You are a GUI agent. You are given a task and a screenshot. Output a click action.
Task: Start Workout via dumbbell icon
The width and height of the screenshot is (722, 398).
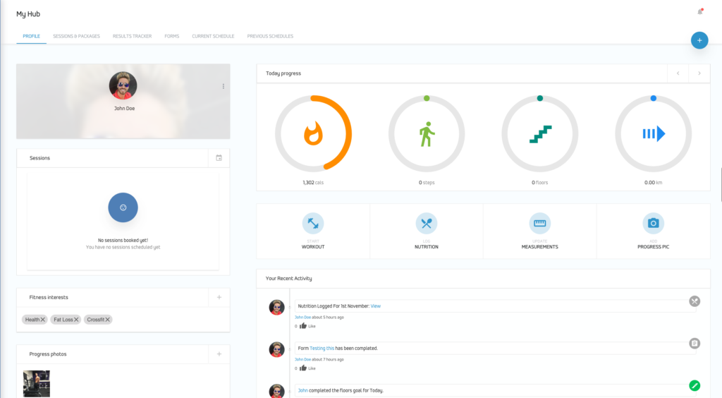click(313, 224)
